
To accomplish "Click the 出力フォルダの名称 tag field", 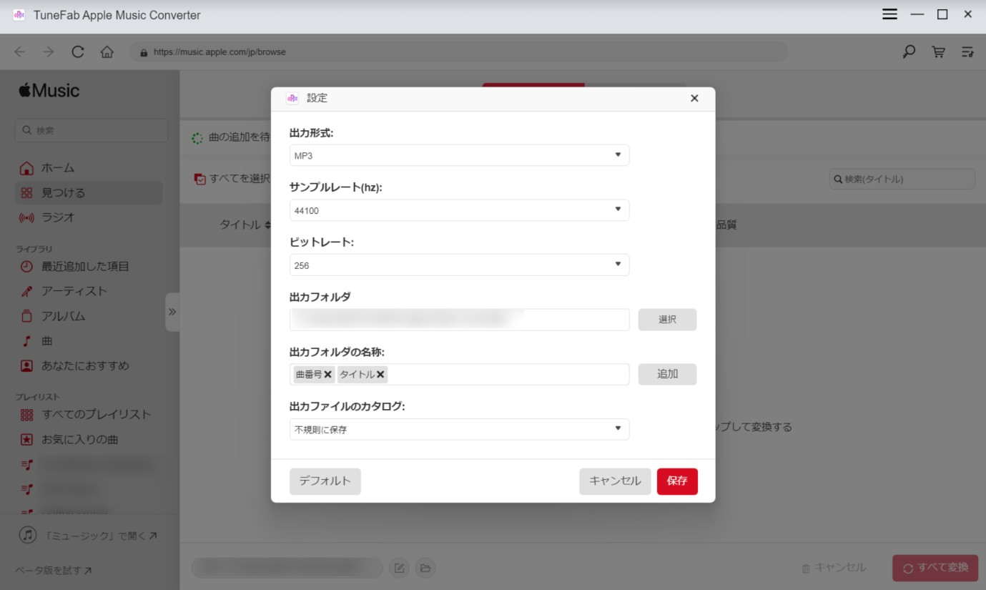I will point(459,374).
